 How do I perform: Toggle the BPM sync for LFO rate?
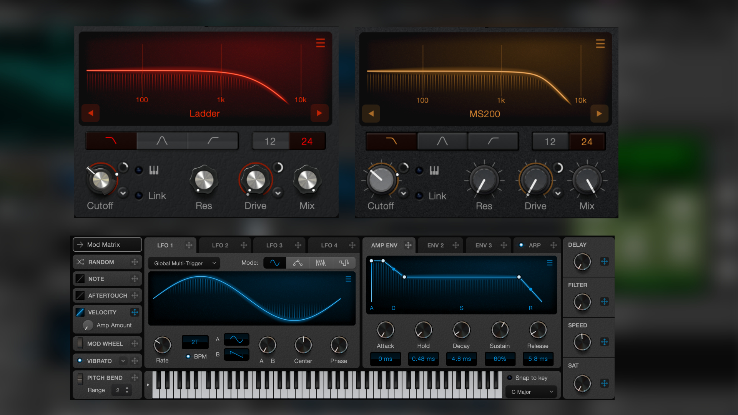pyautogui.click(x=188, y=357)
